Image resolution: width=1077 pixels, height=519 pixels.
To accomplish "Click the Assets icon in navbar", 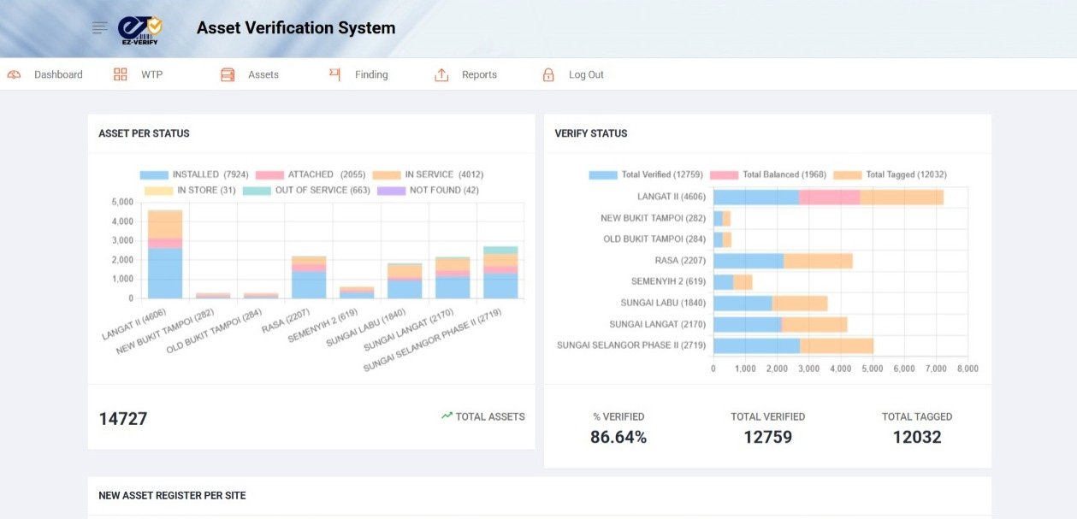I will (x=228, y=75).
